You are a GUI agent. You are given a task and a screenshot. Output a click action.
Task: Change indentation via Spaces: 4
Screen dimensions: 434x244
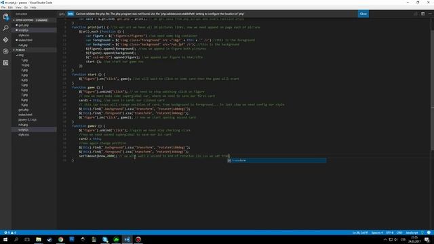[x=377, y=232]
